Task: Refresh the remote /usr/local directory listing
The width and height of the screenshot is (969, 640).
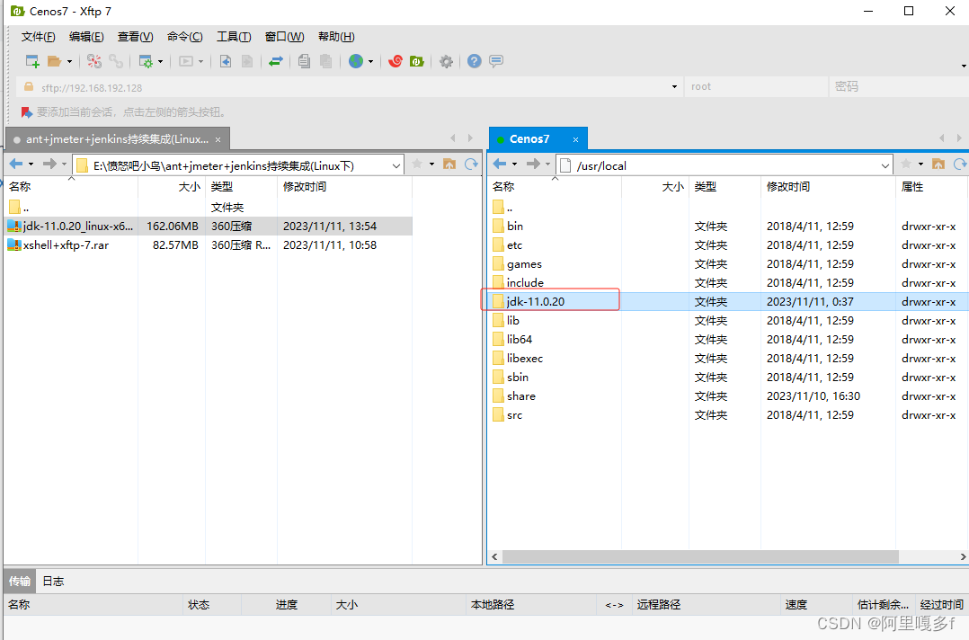Action: click(x=958, y=165)
